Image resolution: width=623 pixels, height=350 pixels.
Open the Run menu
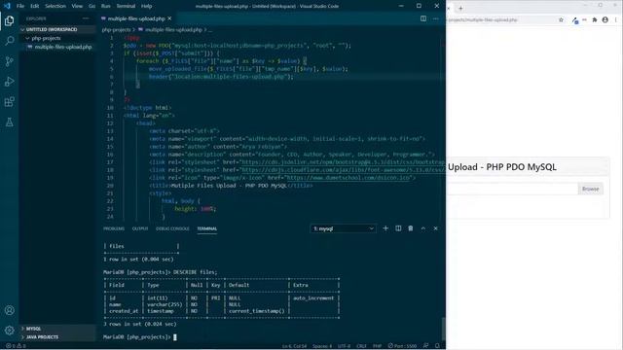(x=106, y=6)
